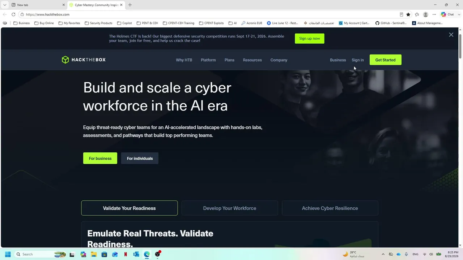Open Microsoft Store from the taskbar
Viewport: 463px width, 260px height.
(x=104, y=254)
